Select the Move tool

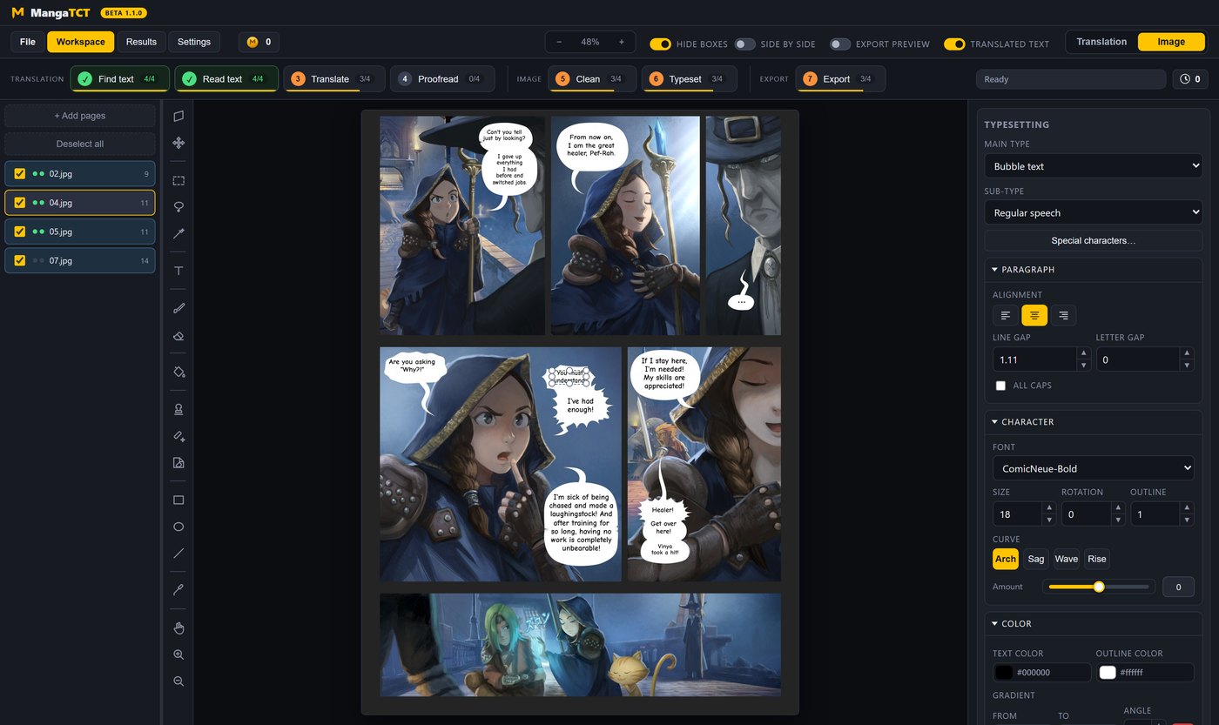178,143
